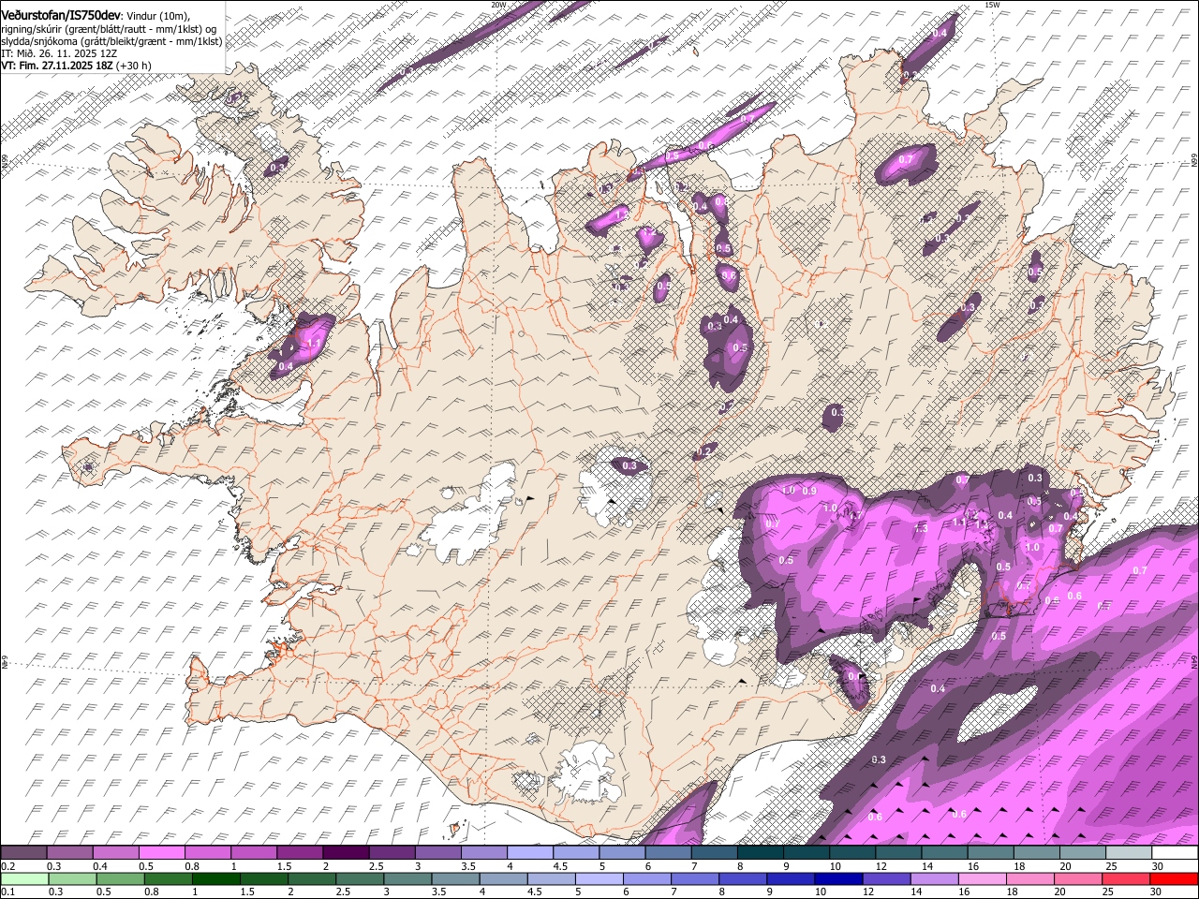
Task: Pick bottom-row blue swatch between 8 and 9
Action: (x=742, y=878)
